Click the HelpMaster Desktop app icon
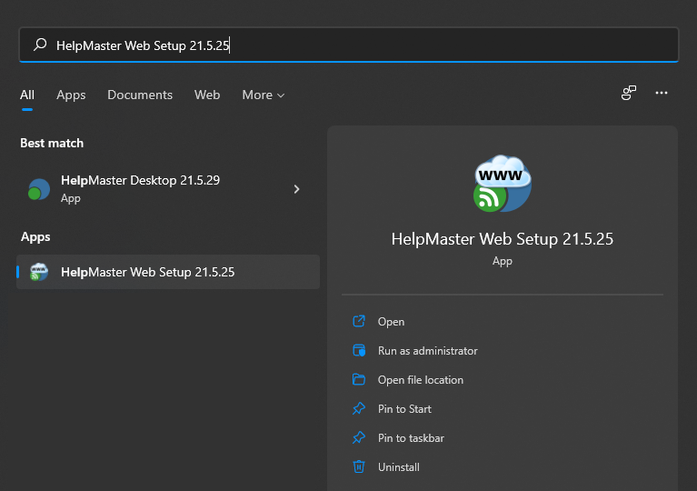The width and height of the screenshot is (697, 491). 39,189
